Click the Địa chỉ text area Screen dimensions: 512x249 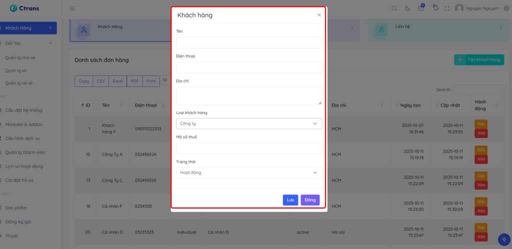click(x=249, y=95)
